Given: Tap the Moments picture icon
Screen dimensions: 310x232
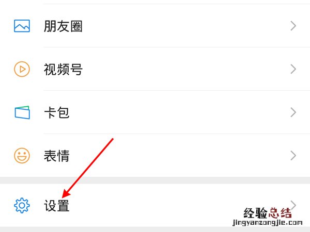Looking at the screenshot, I should coord(22,26).
